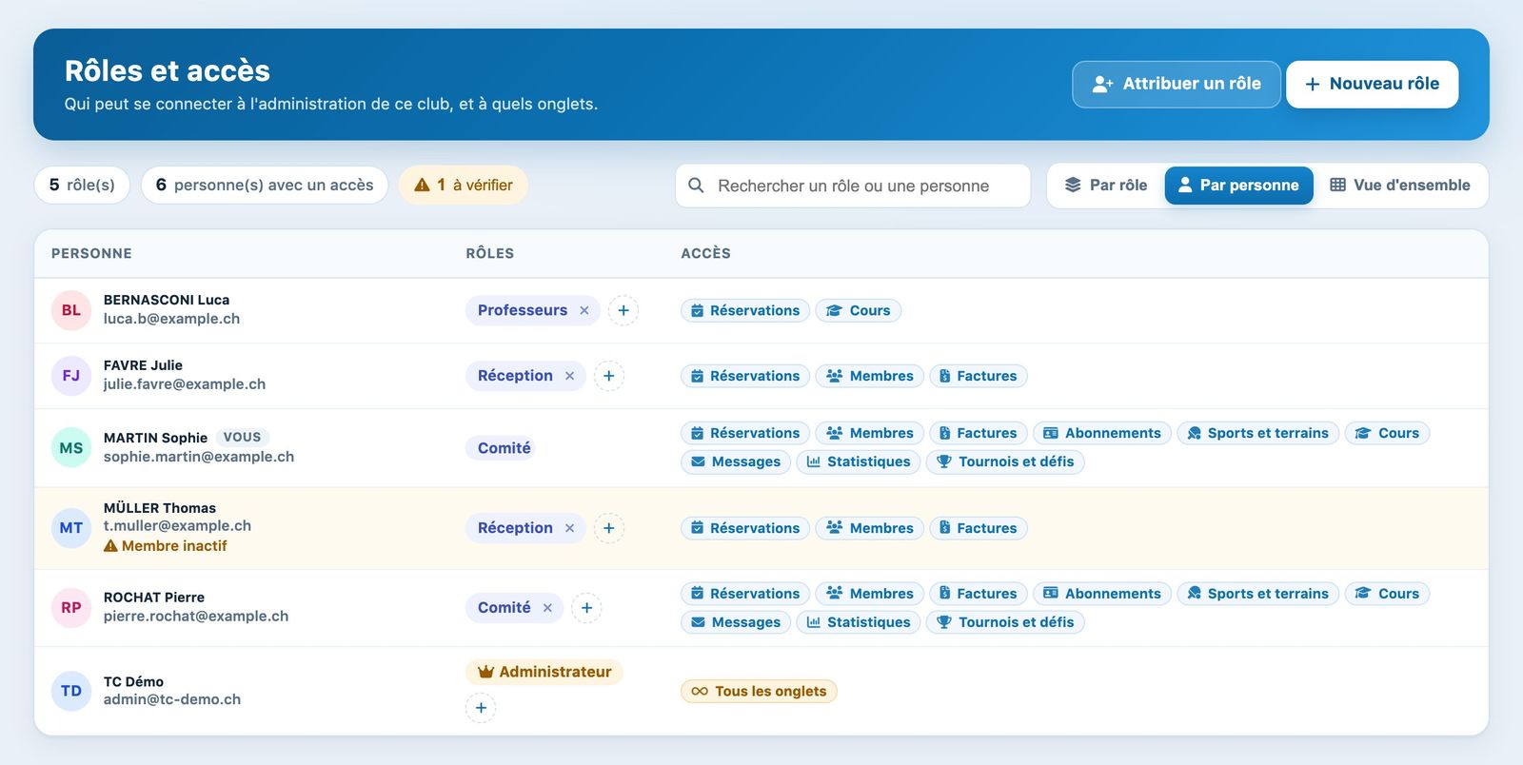The image size is (1523, 765).
Task: Create a Nouveau rôle
Action: (x=1372, y=84)
